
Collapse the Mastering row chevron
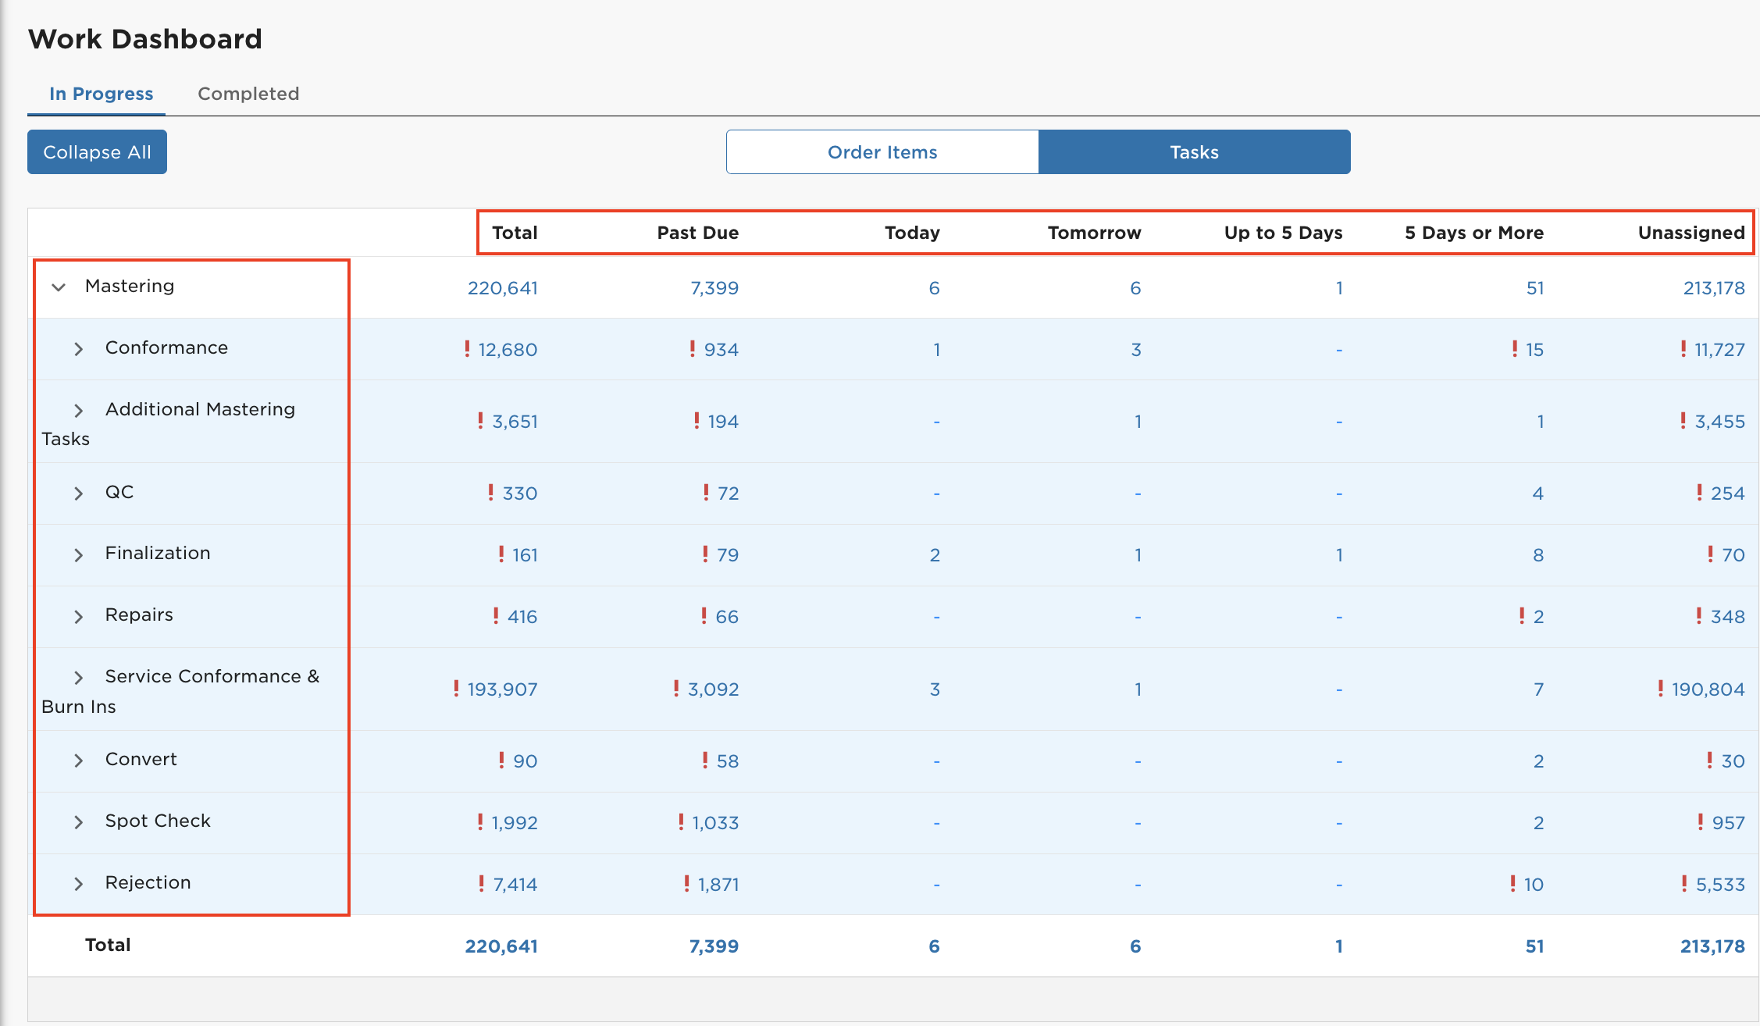[x=59, y=287]
